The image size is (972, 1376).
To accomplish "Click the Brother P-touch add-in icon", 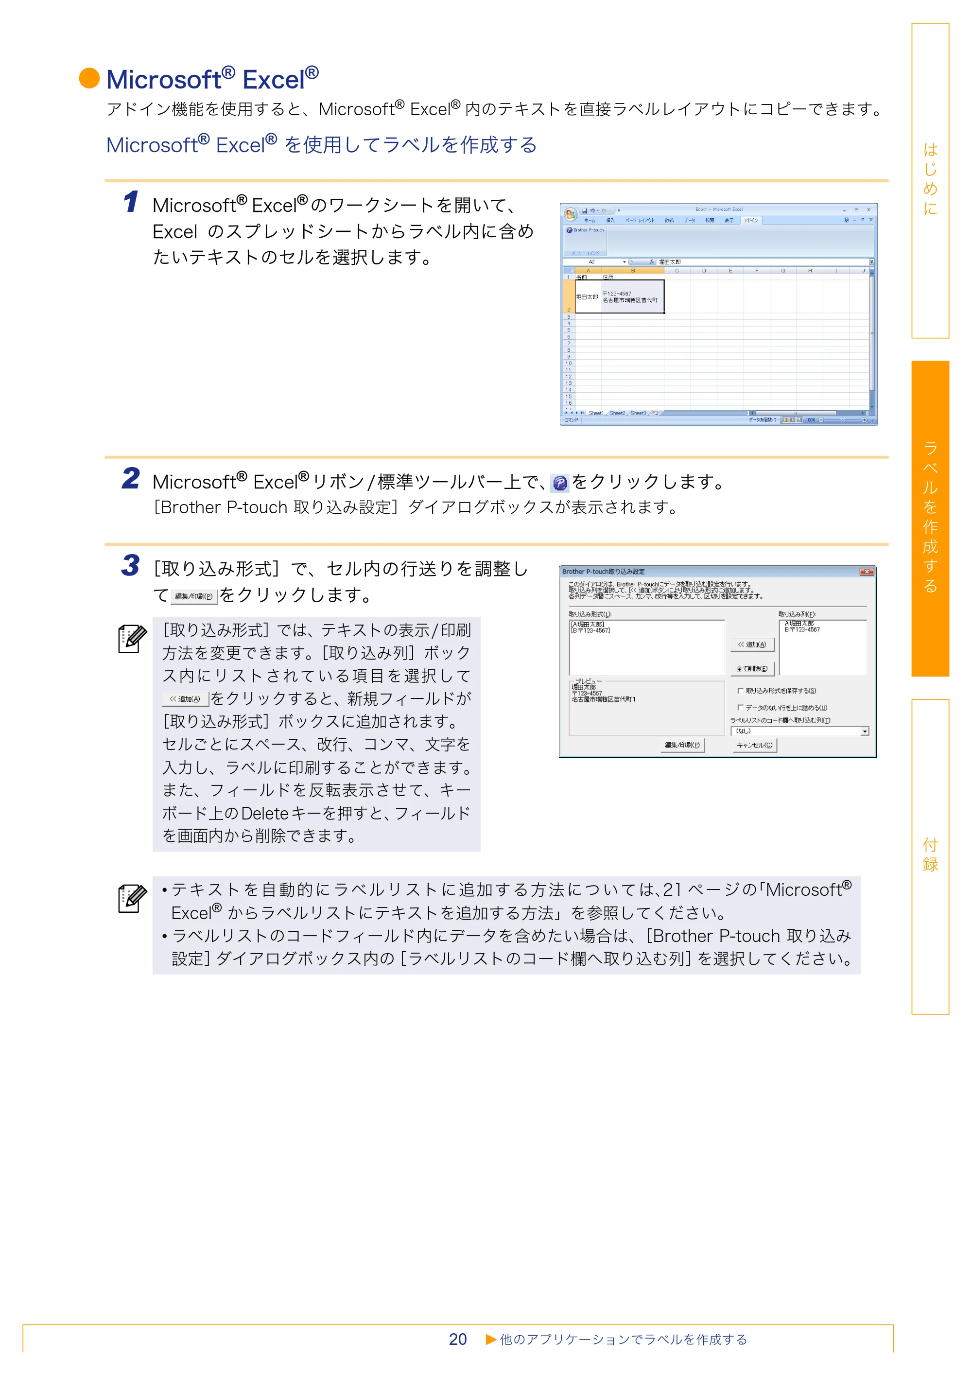I will point(570,230).
